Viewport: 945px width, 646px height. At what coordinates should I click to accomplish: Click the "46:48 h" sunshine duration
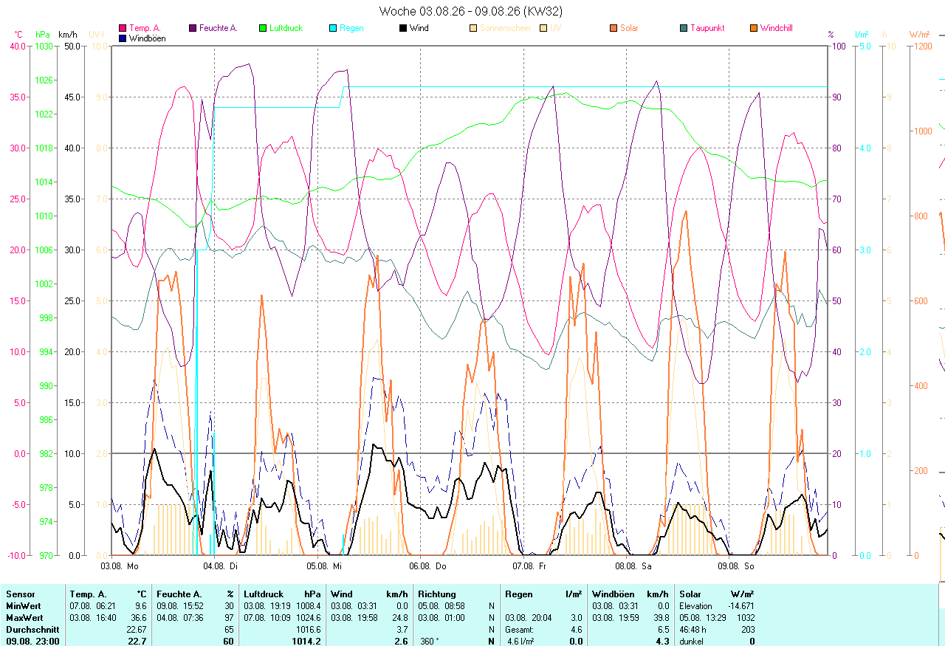[x=694, y=630]
